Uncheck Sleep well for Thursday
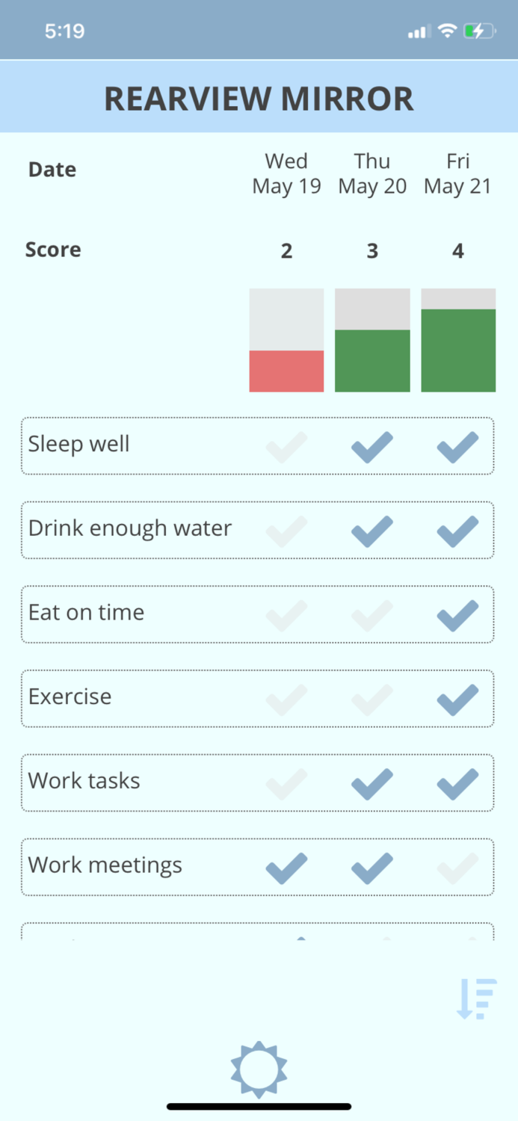 click(x=372, y=447)
